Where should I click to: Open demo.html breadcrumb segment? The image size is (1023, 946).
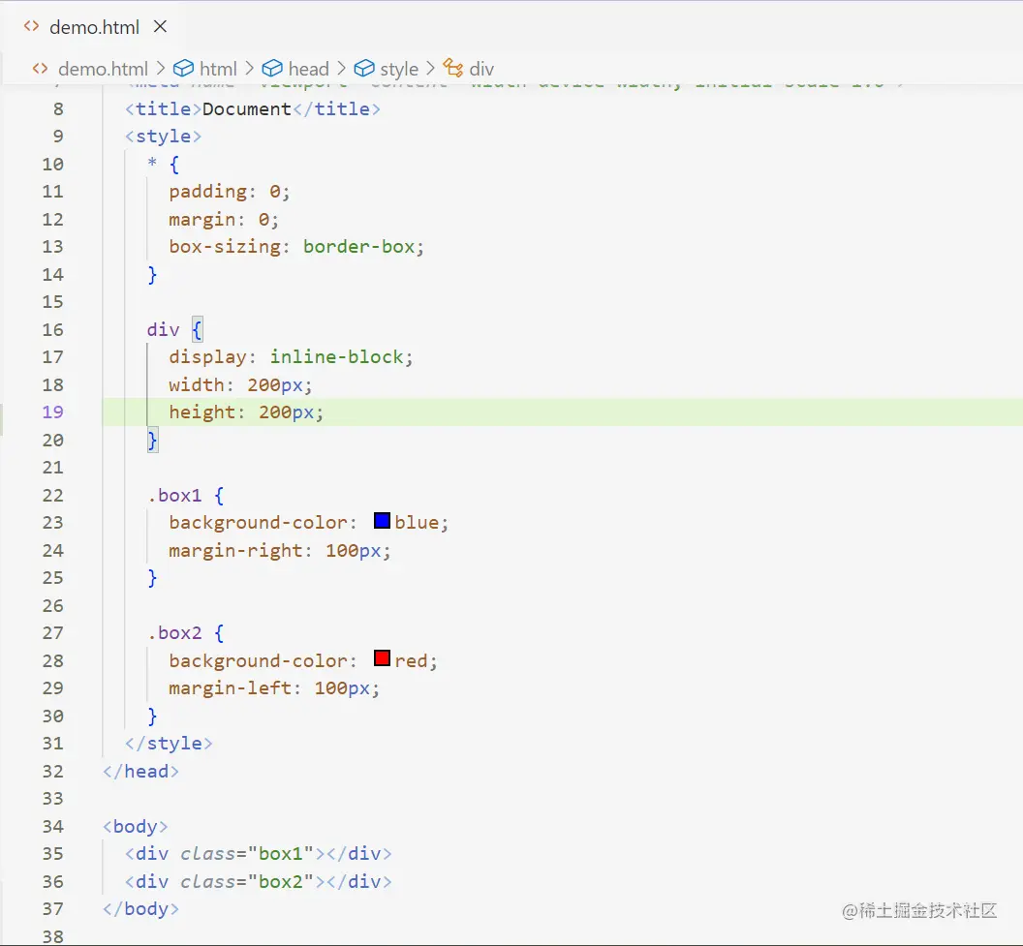pyautogui.click(x=103, y=69)
